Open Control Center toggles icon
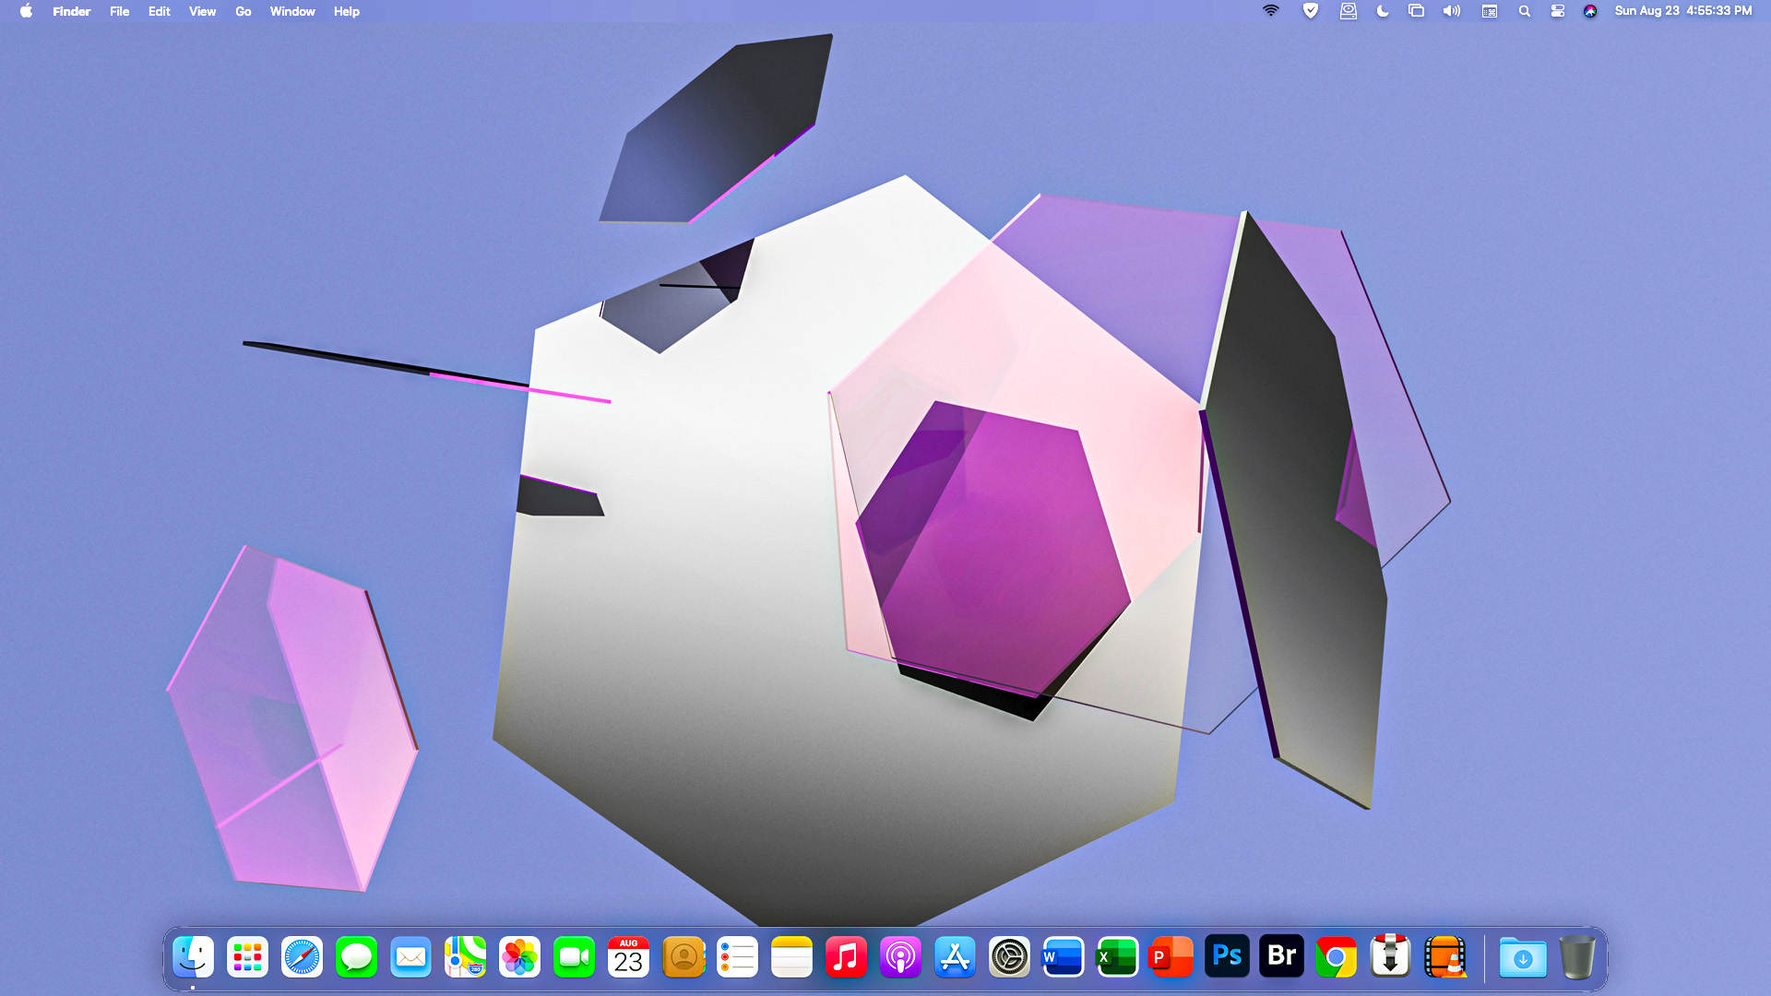1771x996 pixels. pyautogui.click(x=1557, y=11)
